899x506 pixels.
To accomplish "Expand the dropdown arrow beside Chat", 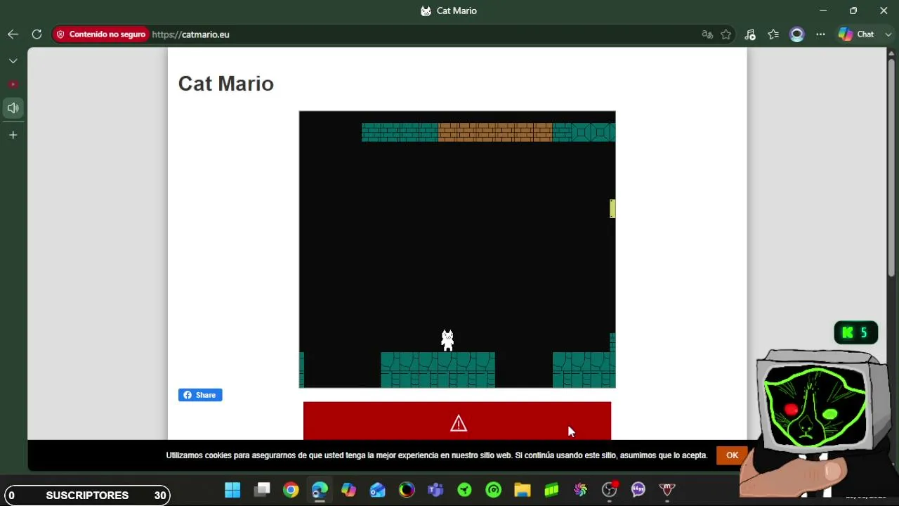I will coord(888,34).
